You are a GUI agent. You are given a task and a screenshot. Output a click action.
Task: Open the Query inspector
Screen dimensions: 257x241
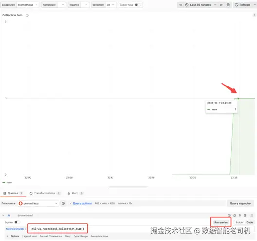[240, 203]
